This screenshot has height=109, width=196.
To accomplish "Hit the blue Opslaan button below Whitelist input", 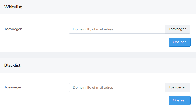I will (x=179, y=42).
